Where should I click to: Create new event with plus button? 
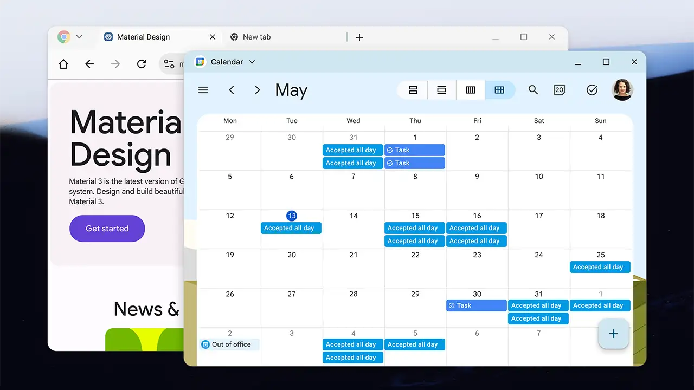click(x=613, y=334)
